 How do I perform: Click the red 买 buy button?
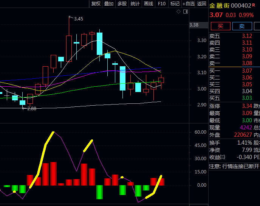pyautogui.click(x=221, y=26)
